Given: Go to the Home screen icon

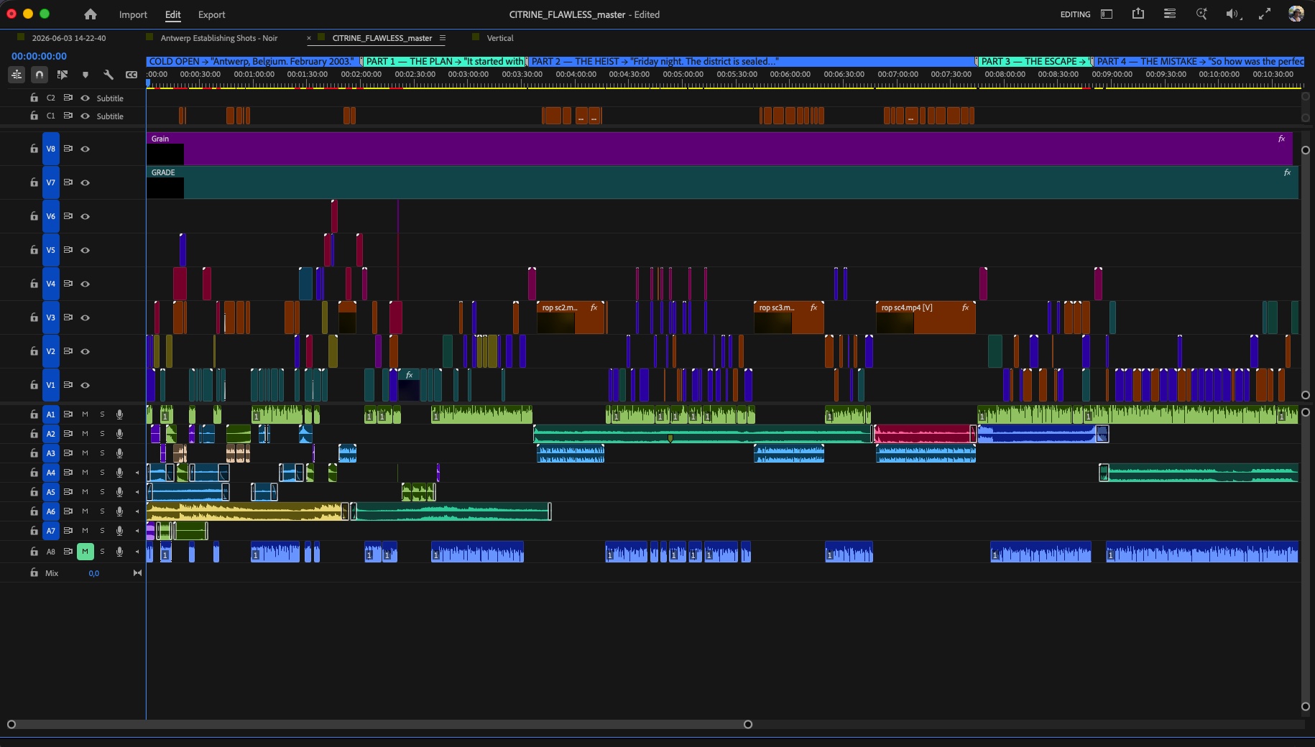Looking at the screenshot, I should point(91,14).
